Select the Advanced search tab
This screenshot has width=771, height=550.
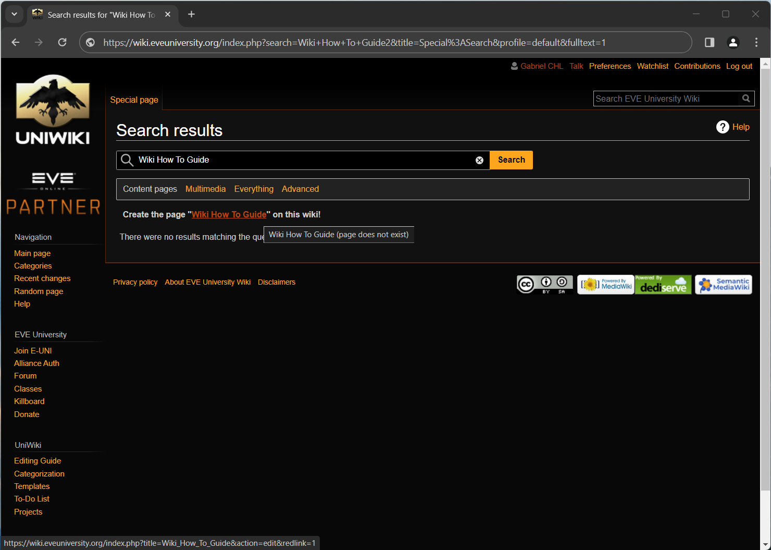[300, 189]
